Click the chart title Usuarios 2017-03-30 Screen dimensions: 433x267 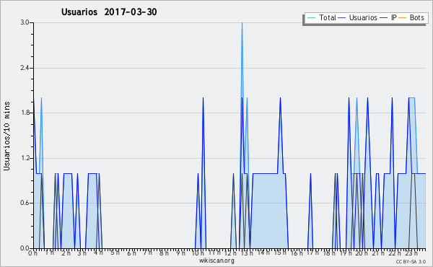[109, 12]
